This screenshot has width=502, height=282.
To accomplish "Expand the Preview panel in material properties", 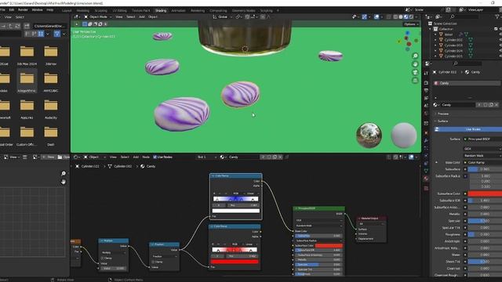I will tap(442, 114).
